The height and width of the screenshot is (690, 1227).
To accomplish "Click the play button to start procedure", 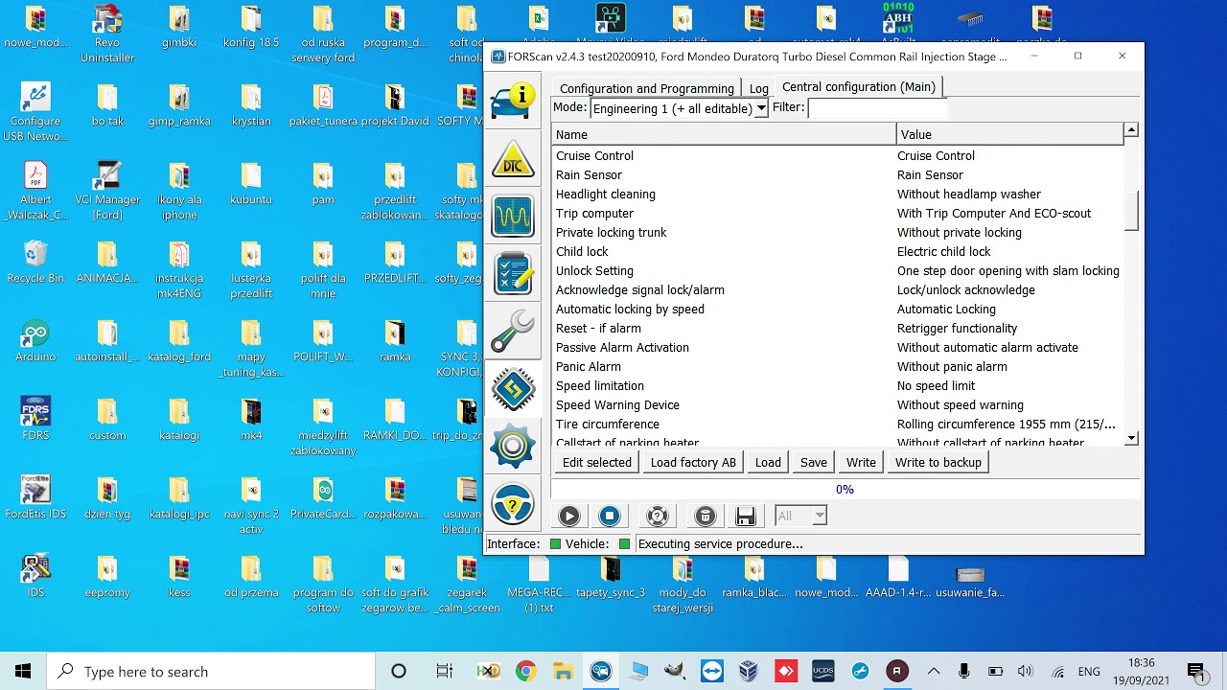I will [x=569, y=517].
